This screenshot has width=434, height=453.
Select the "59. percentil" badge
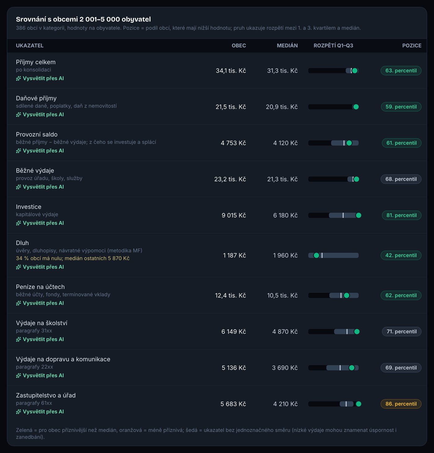(x=401, y=107)
